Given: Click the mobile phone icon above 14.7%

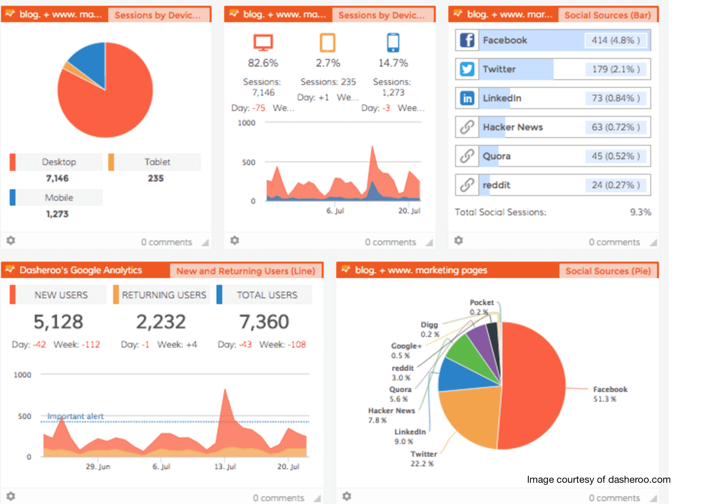Looking at the screenshot, I should [x=393, y=42].
